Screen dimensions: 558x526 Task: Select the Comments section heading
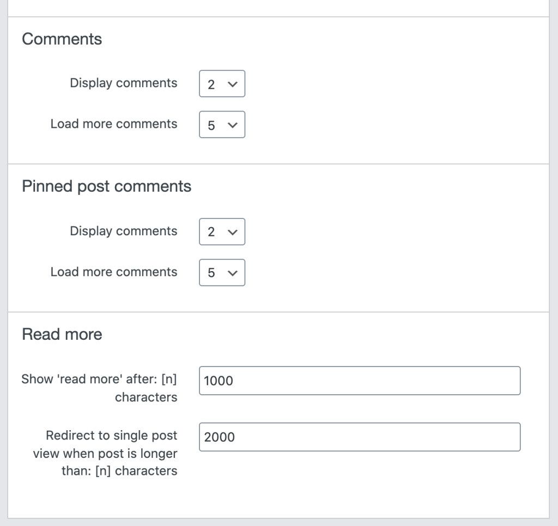click(62, 39)
